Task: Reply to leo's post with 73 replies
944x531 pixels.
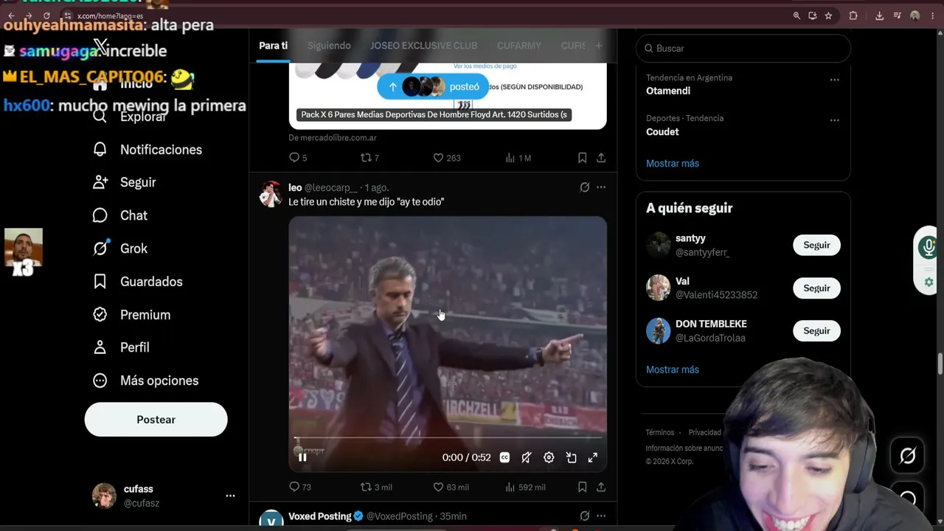Action: pos(300,487)
